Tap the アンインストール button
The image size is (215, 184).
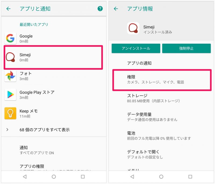click(136, 48)
